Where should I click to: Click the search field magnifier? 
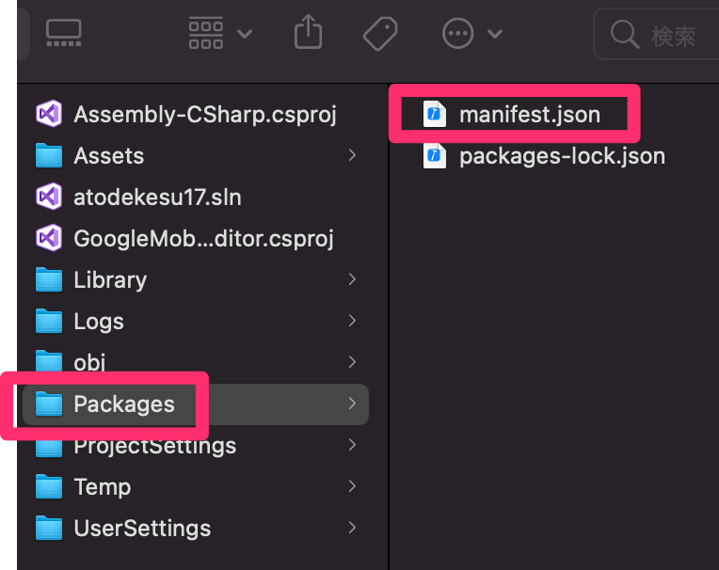pos(625,35)
